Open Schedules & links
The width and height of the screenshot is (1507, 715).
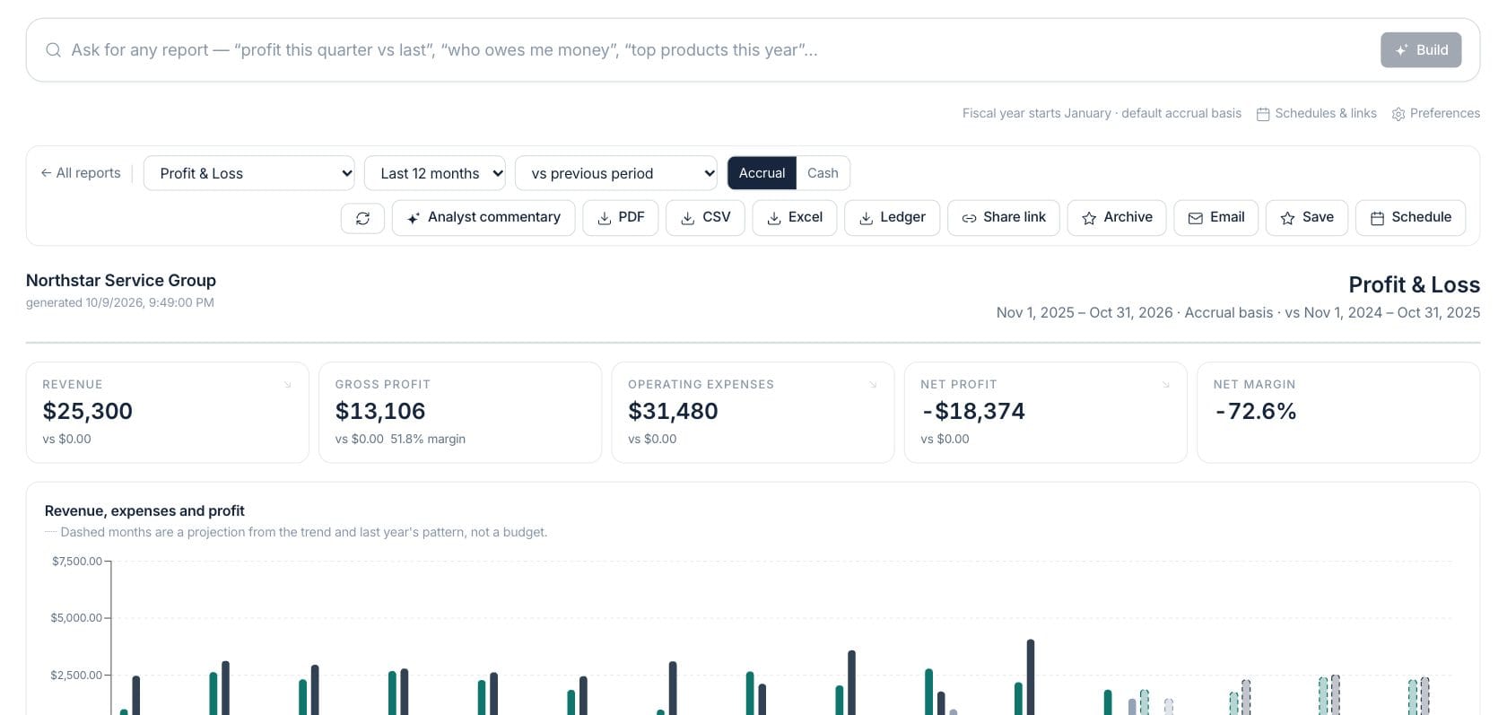click(x=1317, y=113)
